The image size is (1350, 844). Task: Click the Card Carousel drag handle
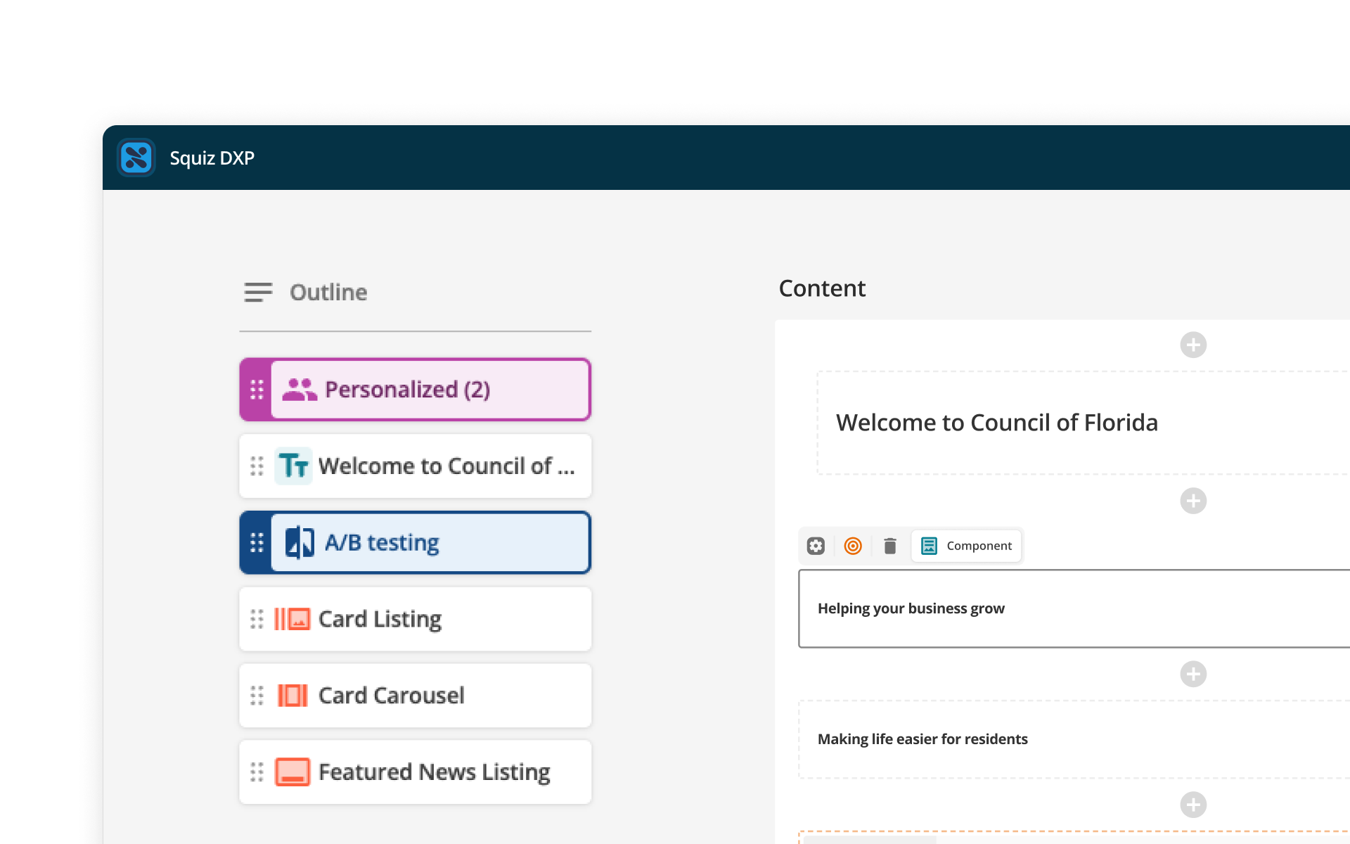tap(257, 696)
